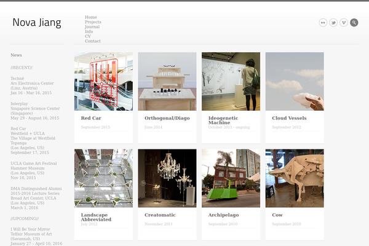
Task: Click the 'October 2011 - ongoing' date text
Action: tap(229, 127)
